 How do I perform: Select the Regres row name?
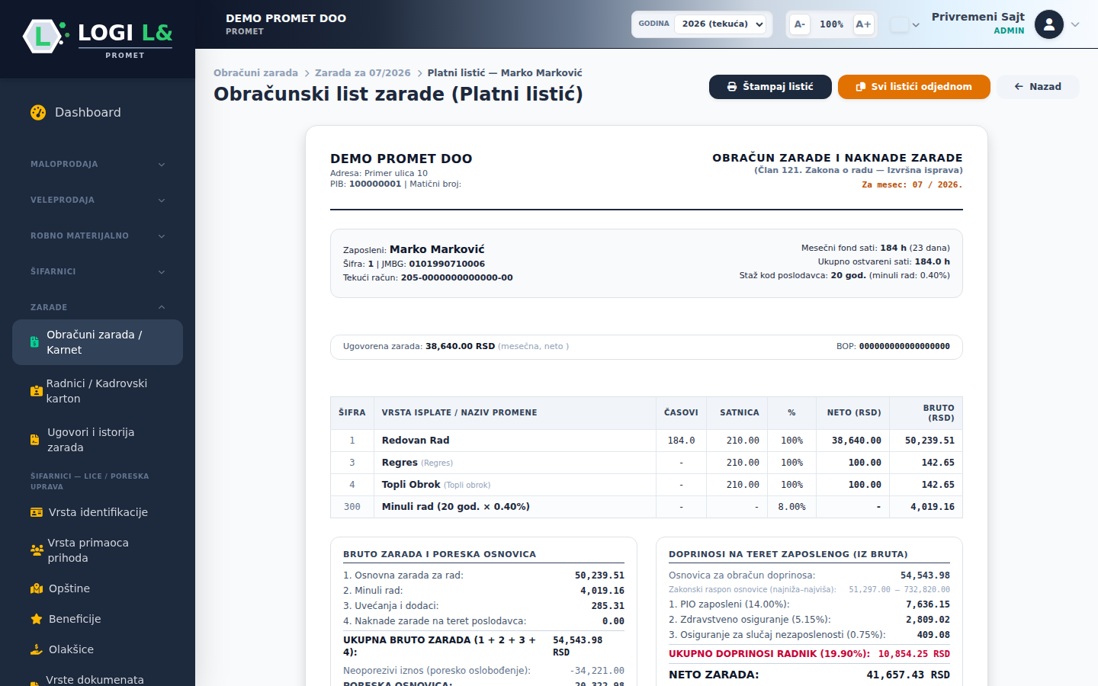click(x=400, y=463)
